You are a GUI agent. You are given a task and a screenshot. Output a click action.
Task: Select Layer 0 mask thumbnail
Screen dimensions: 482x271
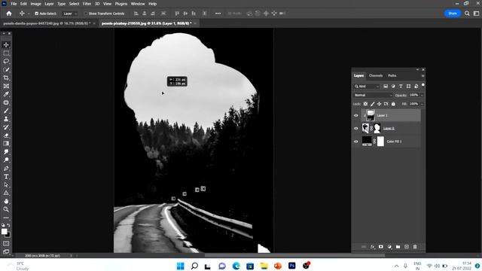click(x=377, y=128)
